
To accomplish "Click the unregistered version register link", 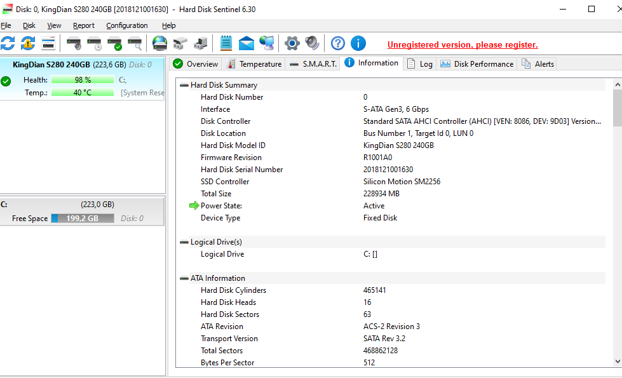I will (x=463, y=45).
